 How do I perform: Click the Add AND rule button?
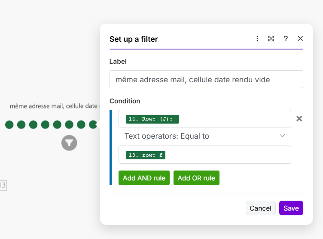(x=144, y=178)
